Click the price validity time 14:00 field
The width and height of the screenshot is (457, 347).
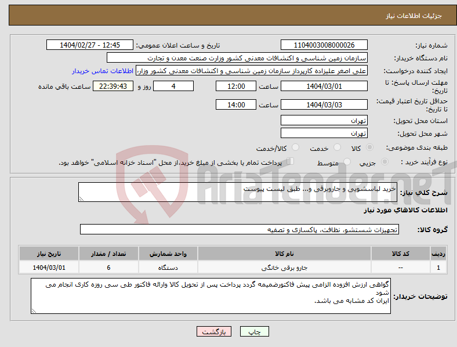pos(236,104)
